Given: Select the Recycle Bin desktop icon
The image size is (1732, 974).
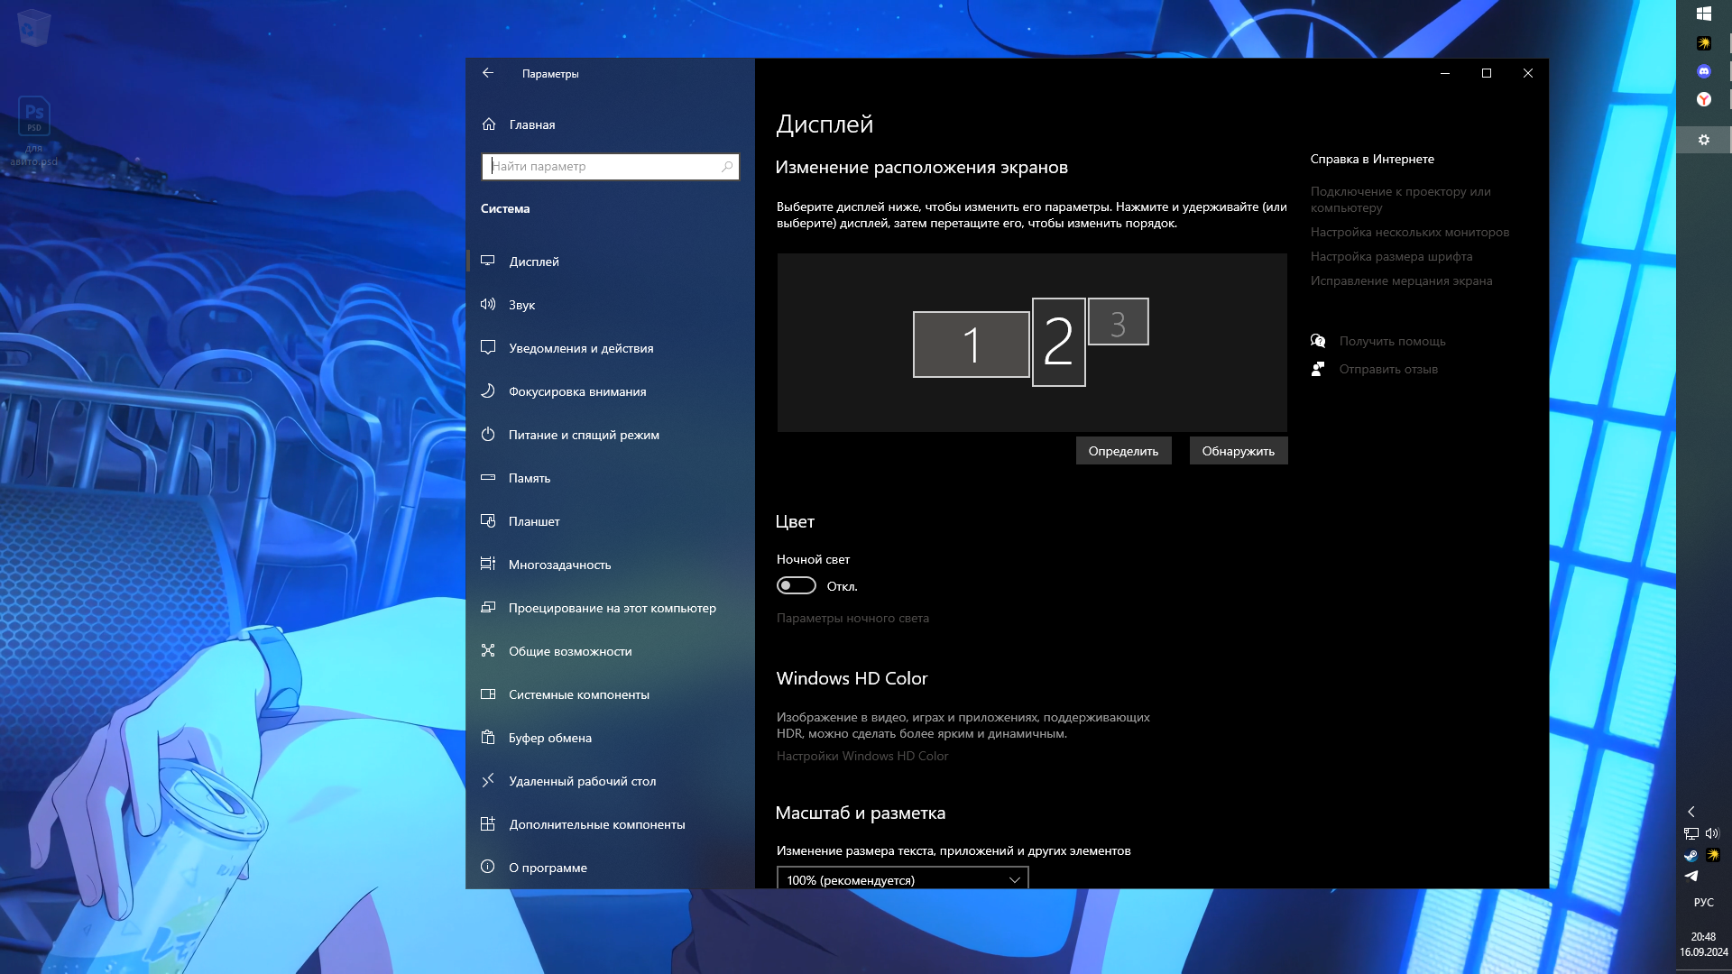Looking at the screenshot, I should 34,27.
